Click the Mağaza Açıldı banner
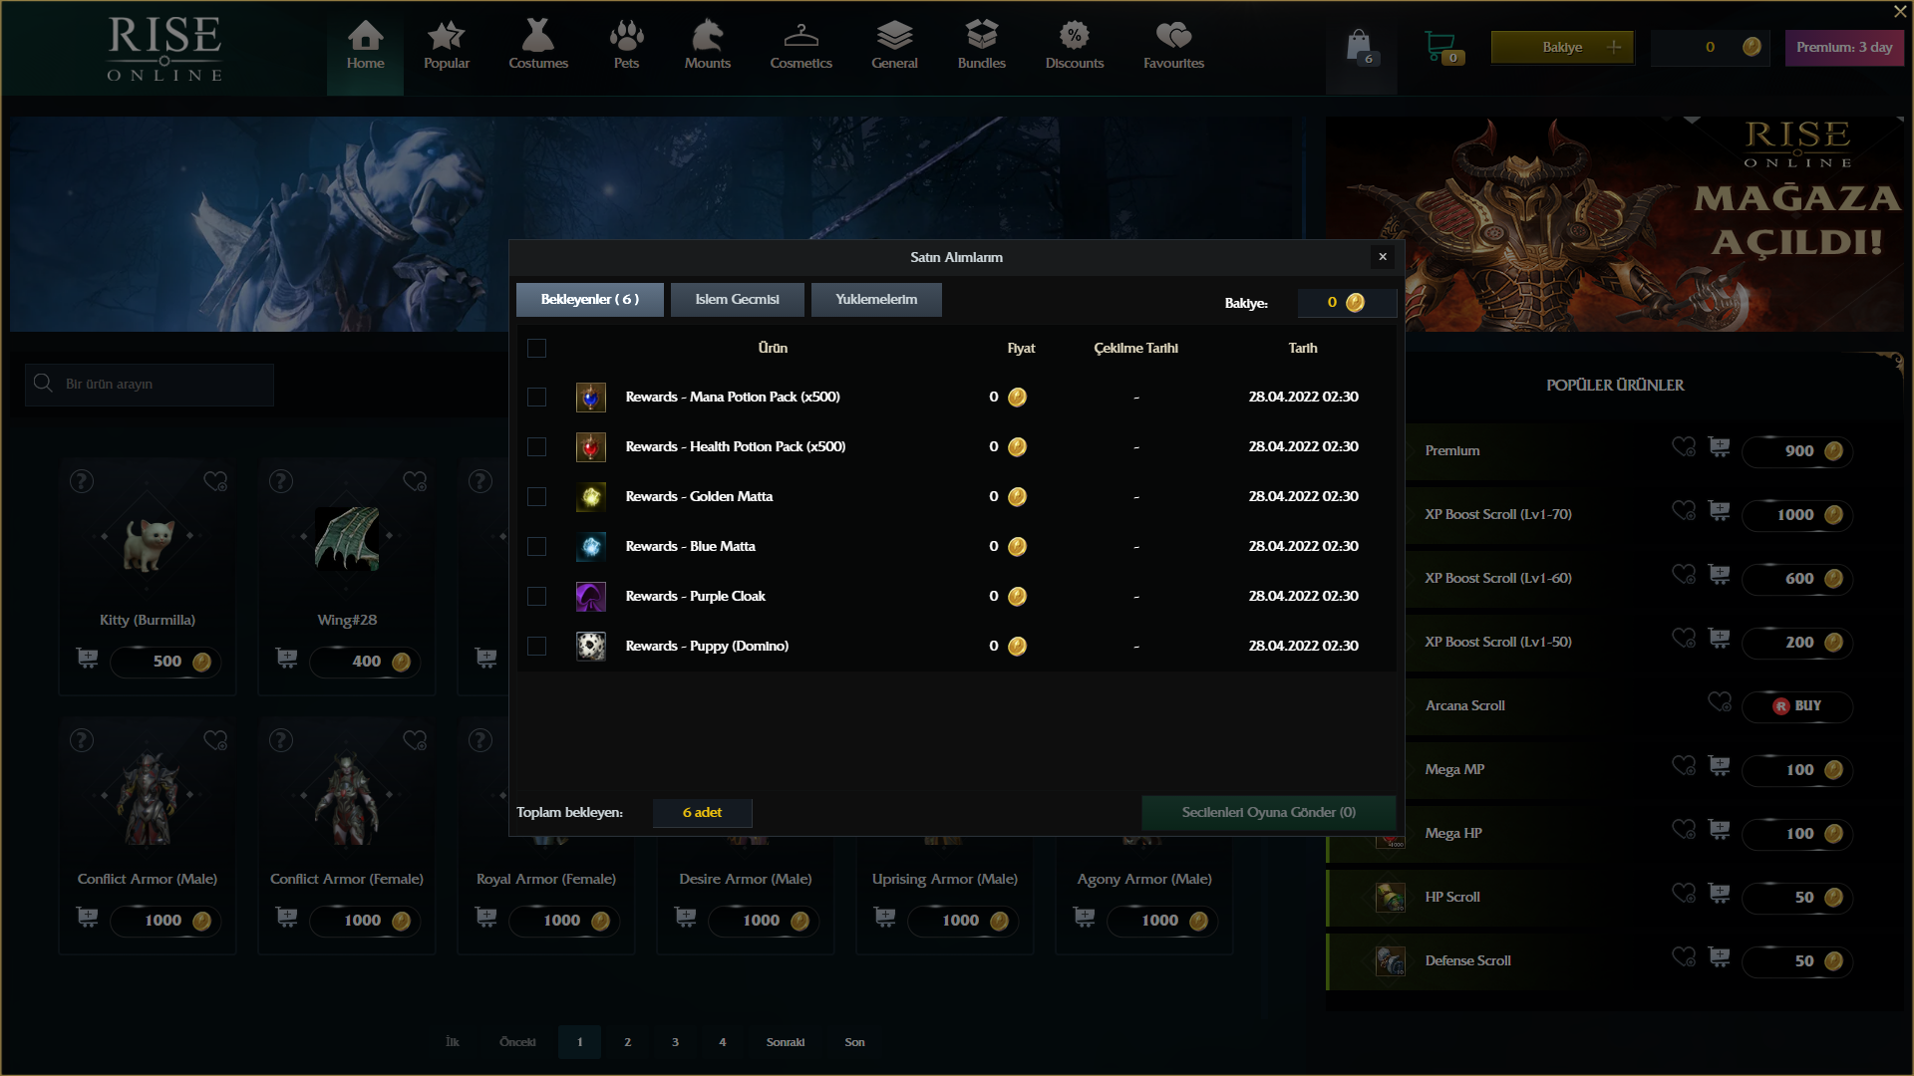 pos(1615,224)
